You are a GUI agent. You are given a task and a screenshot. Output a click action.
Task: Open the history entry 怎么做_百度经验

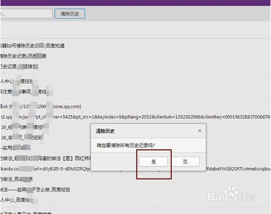point(35,189)
